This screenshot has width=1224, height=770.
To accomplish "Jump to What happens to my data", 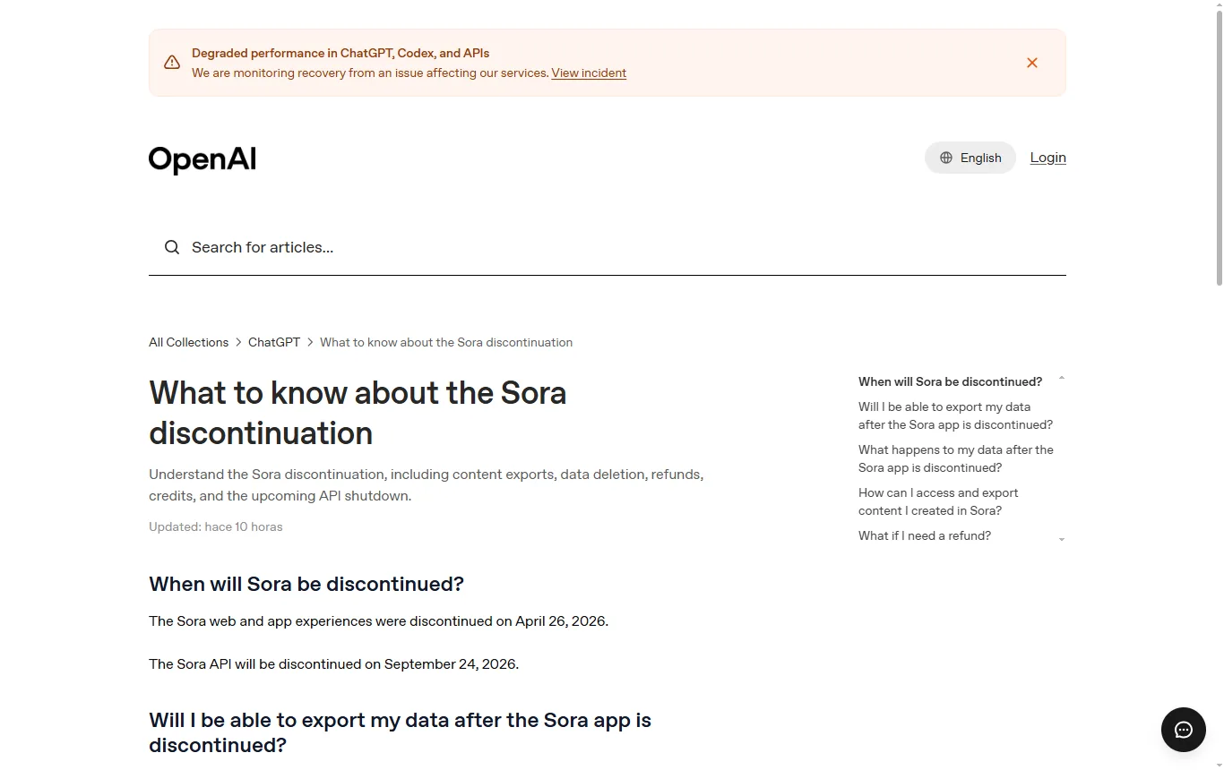I will tap(955, 458).
